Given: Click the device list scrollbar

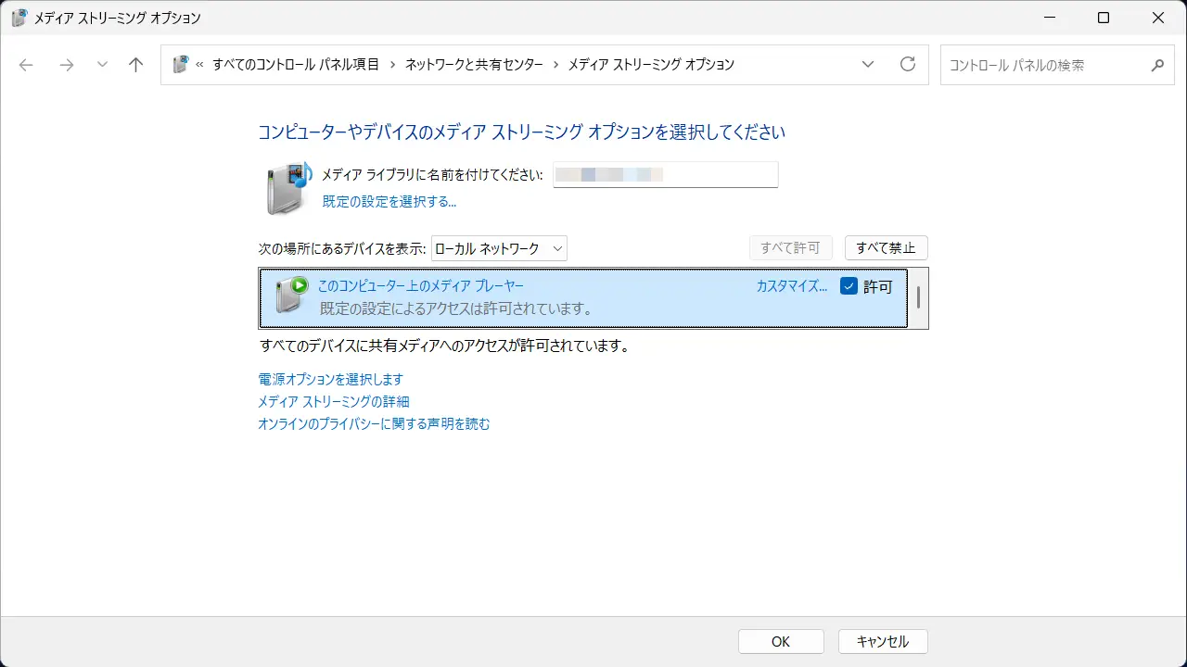Looking at the screenshot, I should coord(918,298).
